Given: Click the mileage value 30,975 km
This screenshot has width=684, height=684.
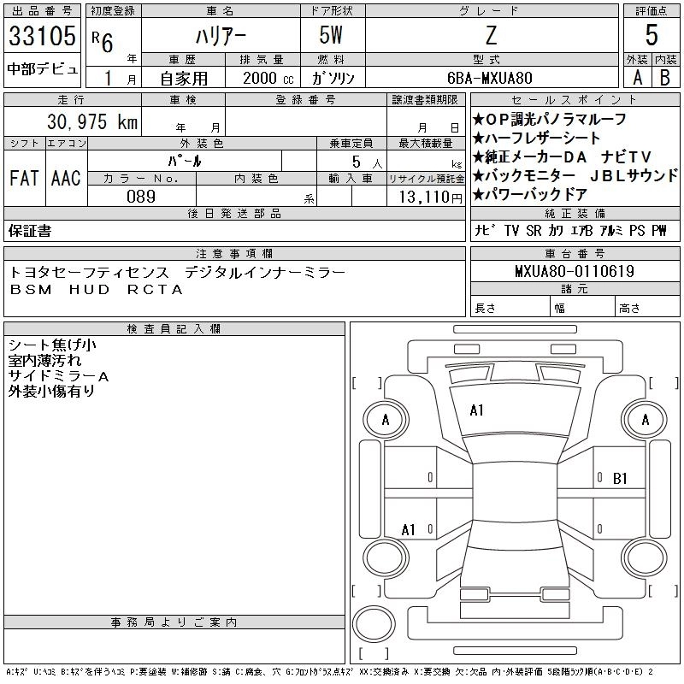Looking at the screenshot, I should click(x=92, y=121).
